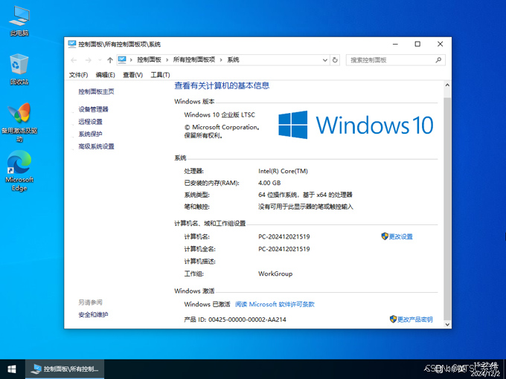Open the 文件(F) menu
Viewport: 506px width, 379px height.
pyautogui.click(x=78, y=75)
